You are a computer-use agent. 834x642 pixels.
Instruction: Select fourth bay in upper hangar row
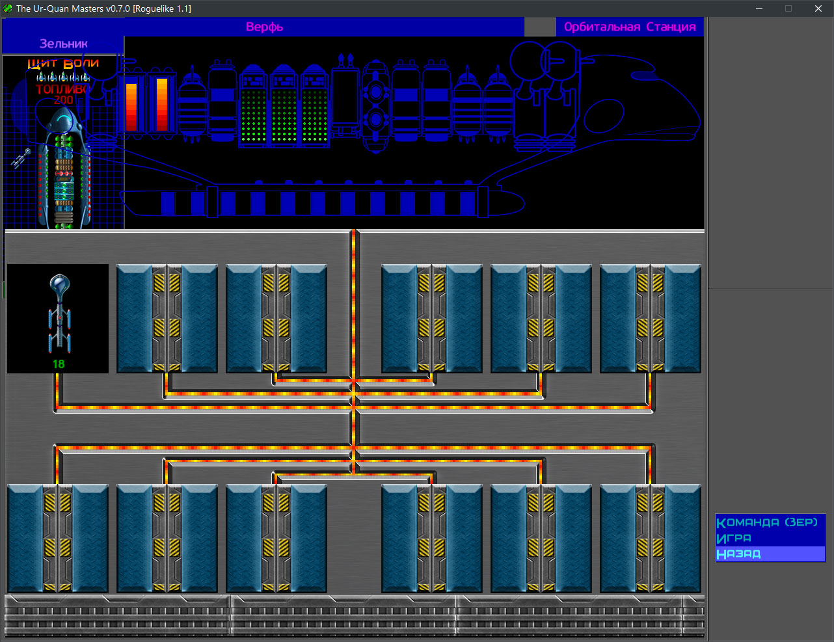tap(432, 319)
